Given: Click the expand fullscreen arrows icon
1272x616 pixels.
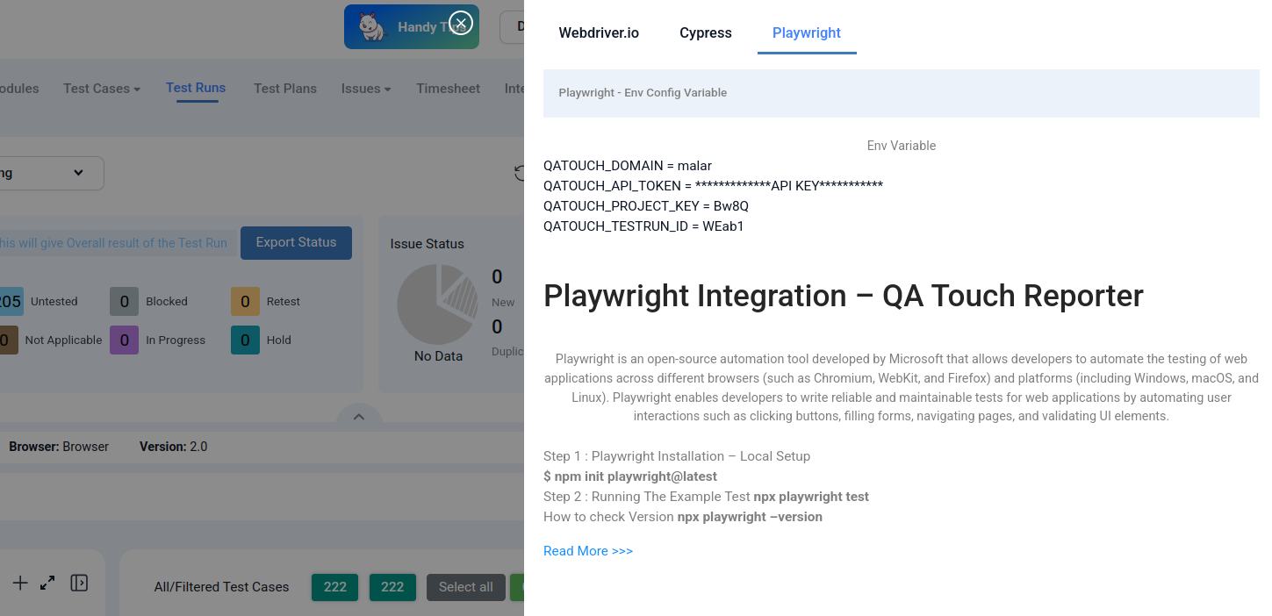Looking at the screenshot, I should 48,583.
